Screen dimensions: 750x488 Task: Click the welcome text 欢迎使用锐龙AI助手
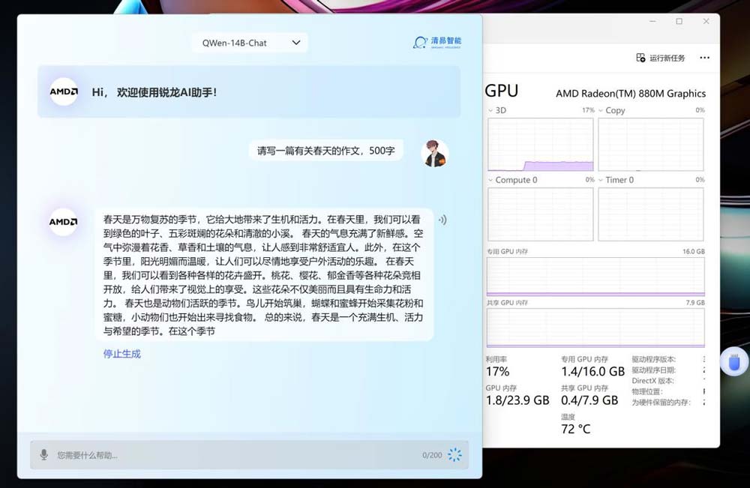tap(167, 92)
